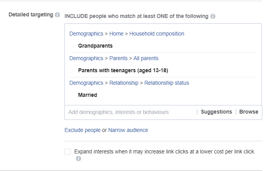
Task: Click info icon below Expand interests option
Action: pos(79,159)
